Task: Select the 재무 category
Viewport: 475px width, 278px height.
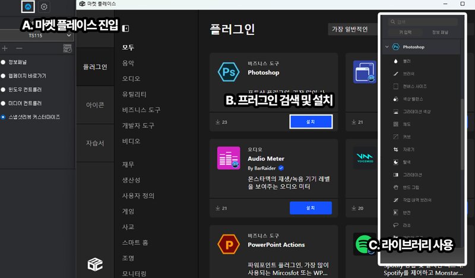Action: [x=128, y=165]
